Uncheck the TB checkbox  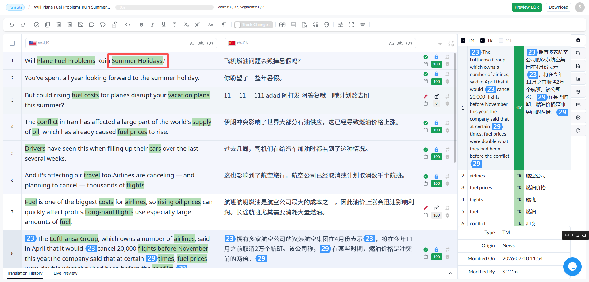tap(483, 41)
